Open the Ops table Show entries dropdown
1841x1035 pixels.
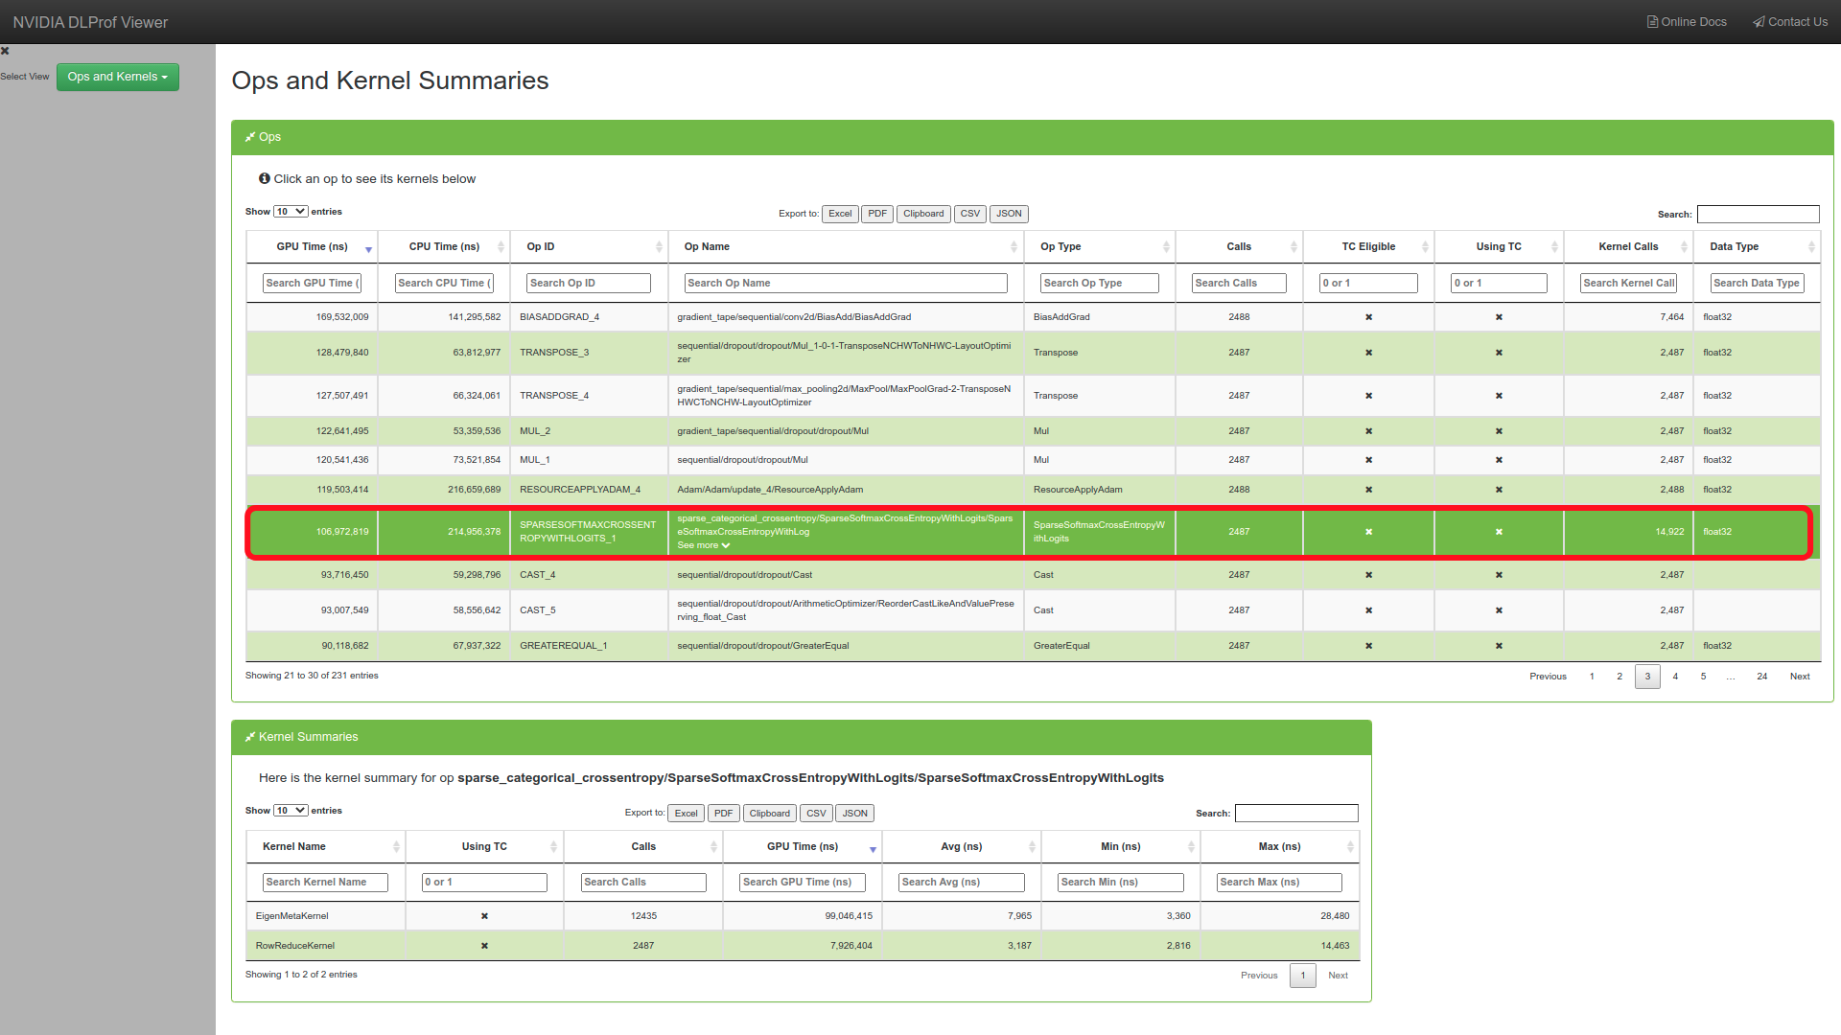coord(291,212)
